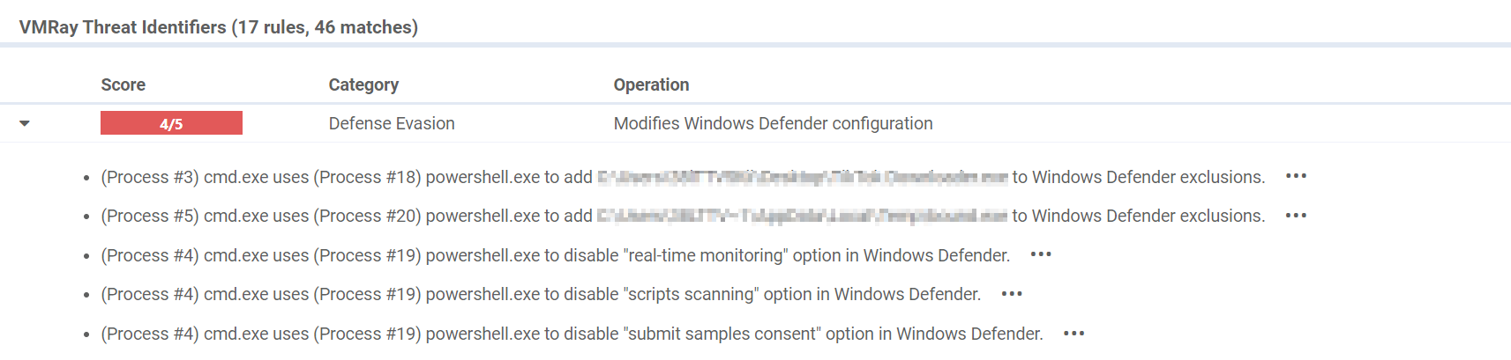Click the red 4/5 score bar
The width and height of the screenshot is (1511, 360).
coord(171,123)
